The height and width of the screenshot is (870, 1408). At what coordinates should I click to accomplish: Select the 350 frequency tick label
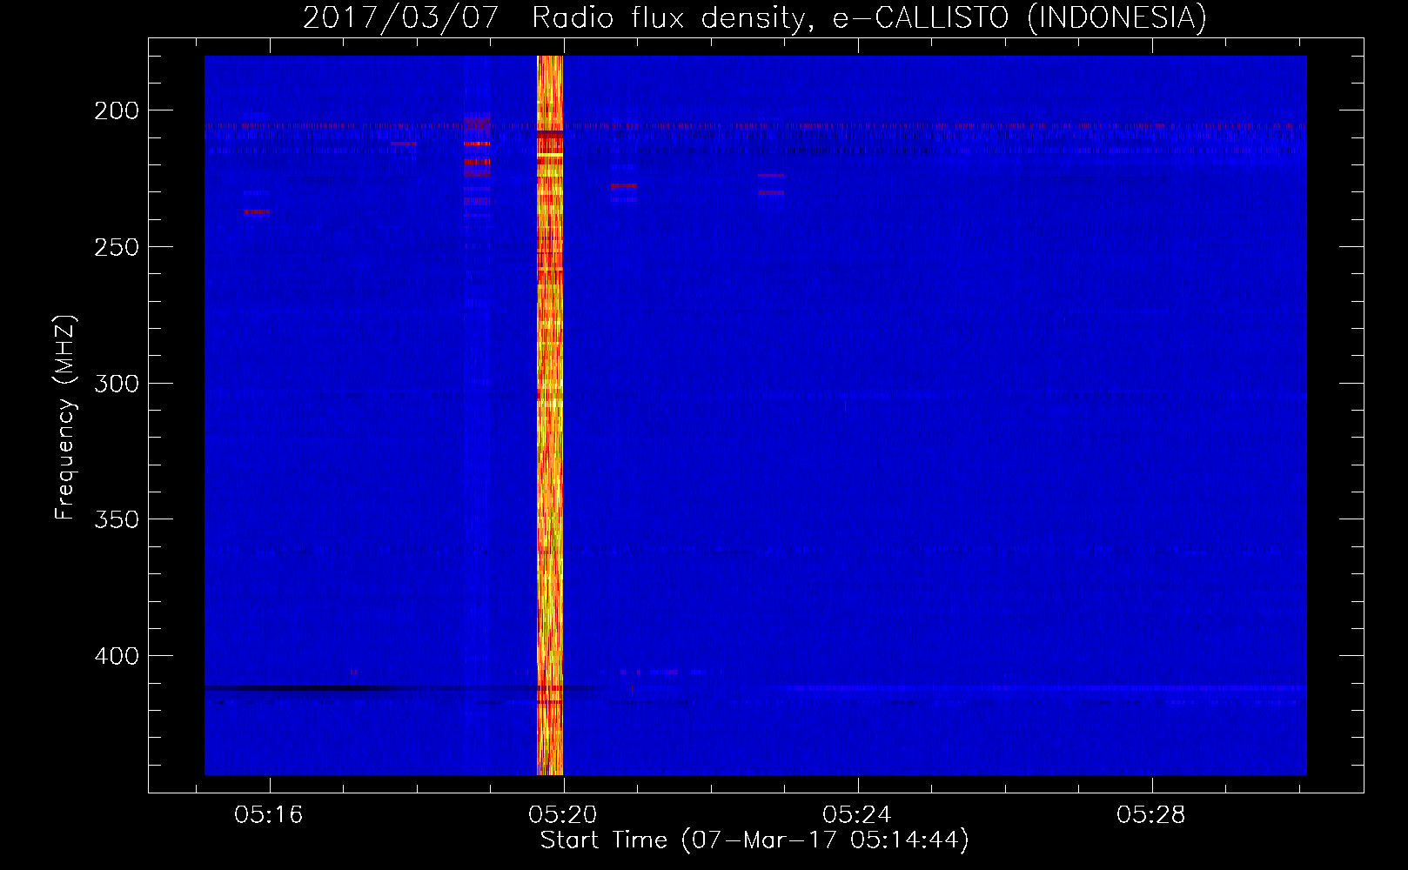(117, 519)
